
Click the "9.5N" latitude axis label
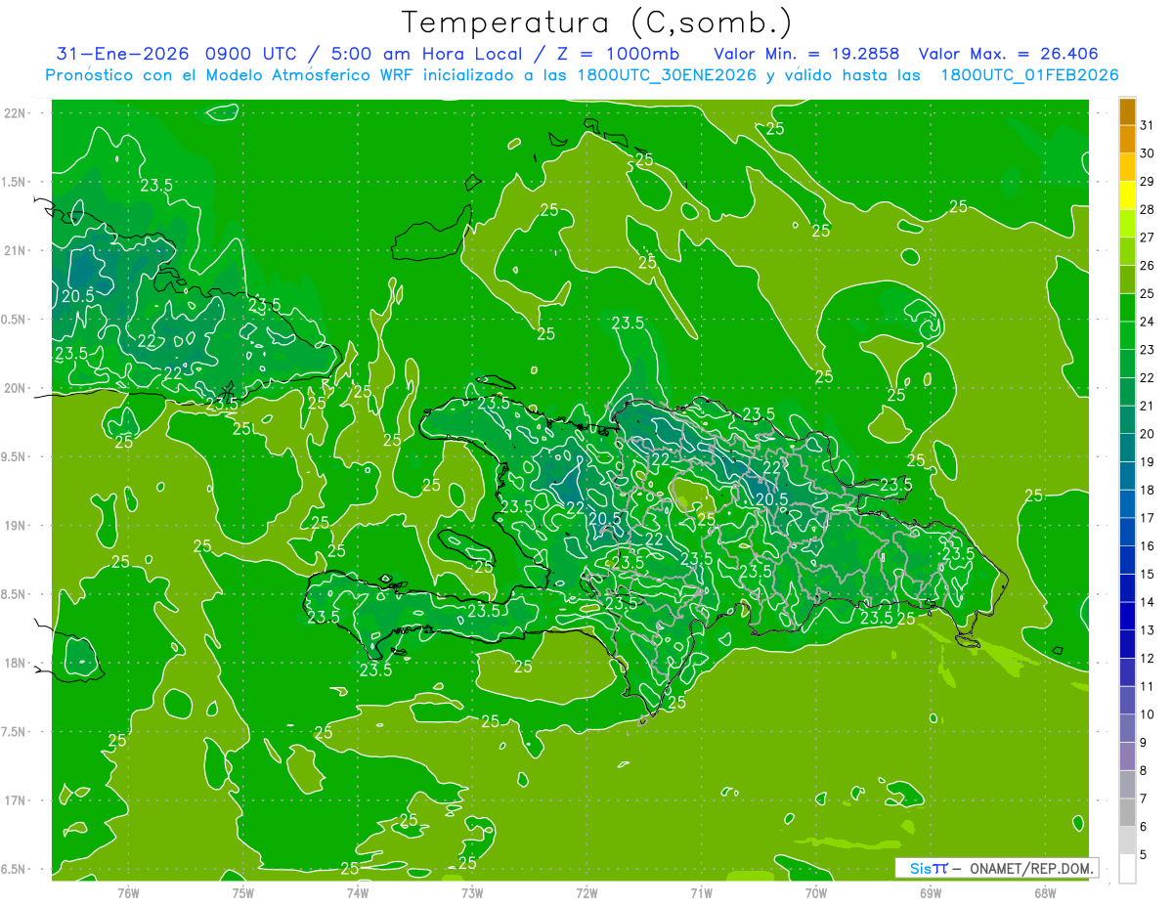click(15, 456)
